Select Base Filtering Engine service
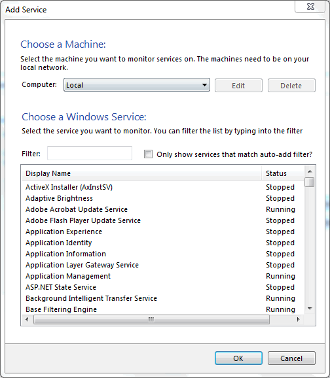Viewport: 330px width, 378px height. click(162, 309)
